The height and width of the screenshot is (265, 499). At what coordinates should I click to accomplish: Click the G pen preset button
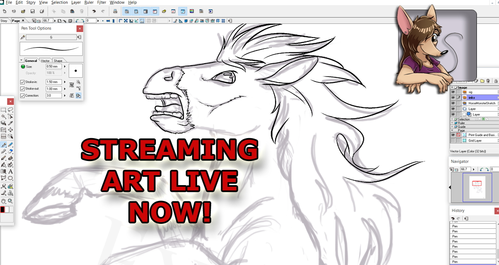pyautogui.click(x=51, y=37)
